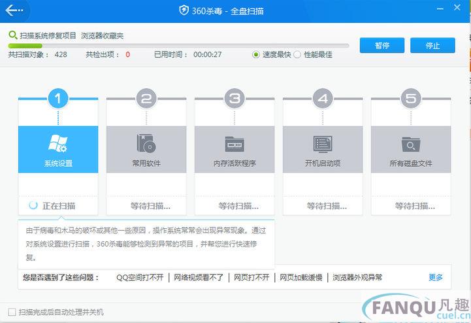
Task: Click the 360 shield logo in title
Action: click(x=184, y=10)
